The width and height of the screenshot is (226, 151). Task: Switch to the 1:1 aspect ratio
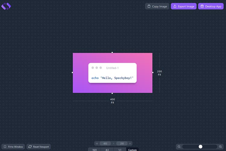[120, 149]
